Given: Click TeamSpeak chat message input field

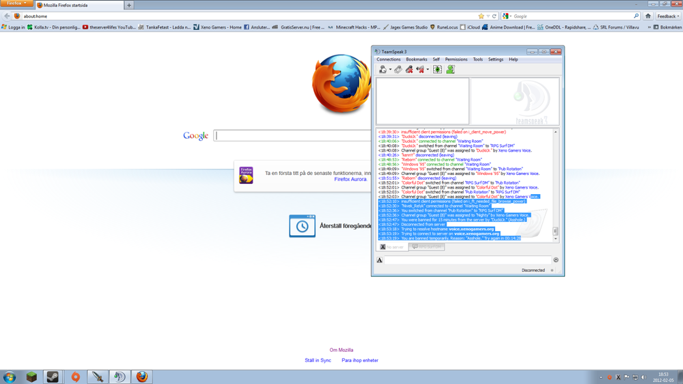Looking at the screenshot, I should 468,260.
